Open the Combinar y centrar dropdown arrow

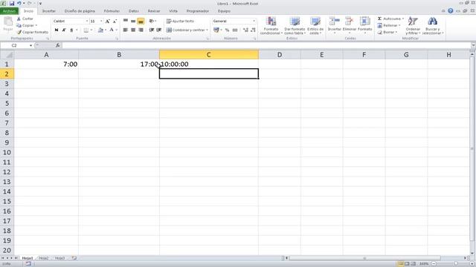coord(207,30)
